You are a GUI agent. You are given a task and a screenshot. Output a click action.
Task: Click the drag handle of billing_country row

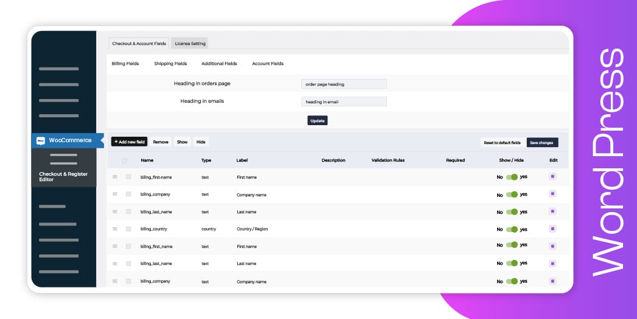point(115,229)
